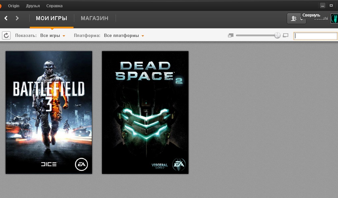Click the large tiles view icon
338x198 pixels.
[286, 35]
